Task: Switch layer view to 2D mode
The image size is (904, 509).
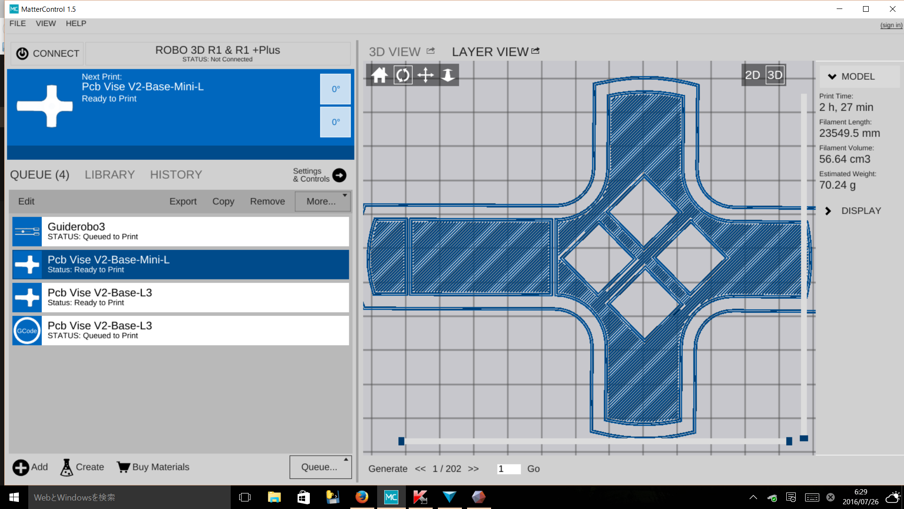Action: click(752, 75)
